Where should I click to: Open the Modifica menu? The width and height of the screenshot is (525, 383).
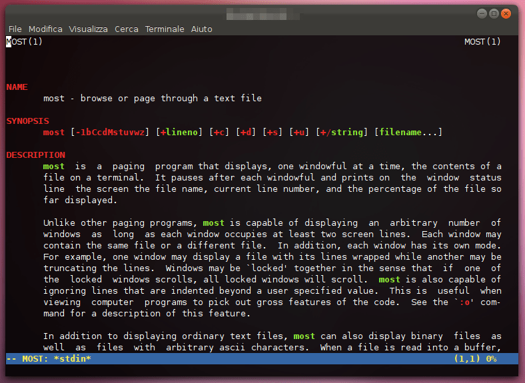point(45,29)
